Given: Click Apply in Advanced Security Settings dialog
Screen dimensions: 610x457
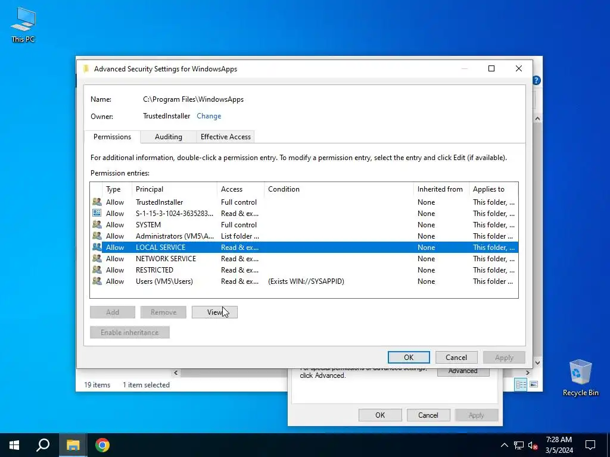Looking at the screenshot, I should pyautogui.click(x=504, y=358).
